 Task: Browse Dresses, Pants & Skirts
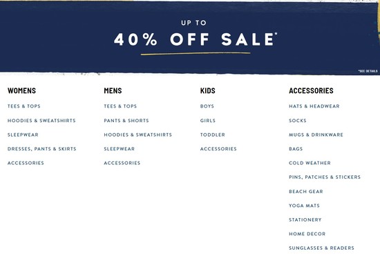[41, 149]
